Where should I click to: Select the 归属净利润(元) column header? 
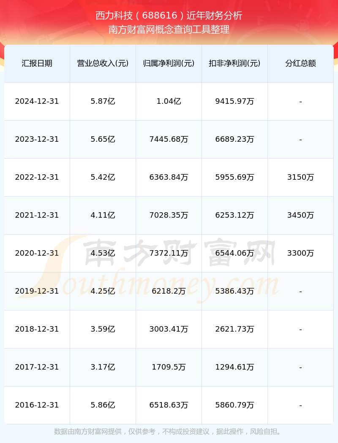pos(169,63)
